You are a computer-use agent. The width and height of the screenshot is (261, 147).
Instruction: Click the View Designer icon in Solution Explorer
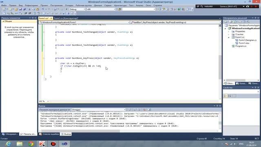[x=244, y=22]
